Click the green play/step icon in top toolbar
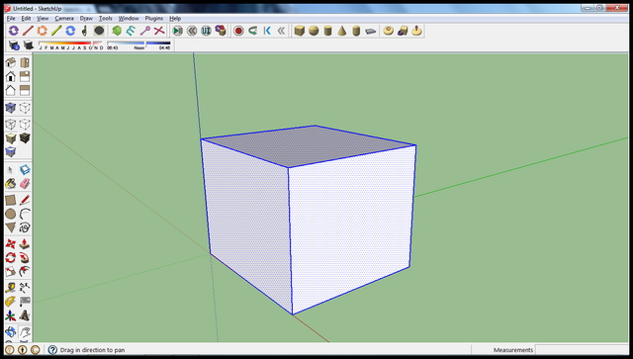The image size is (633, 359). coord(177,31)
